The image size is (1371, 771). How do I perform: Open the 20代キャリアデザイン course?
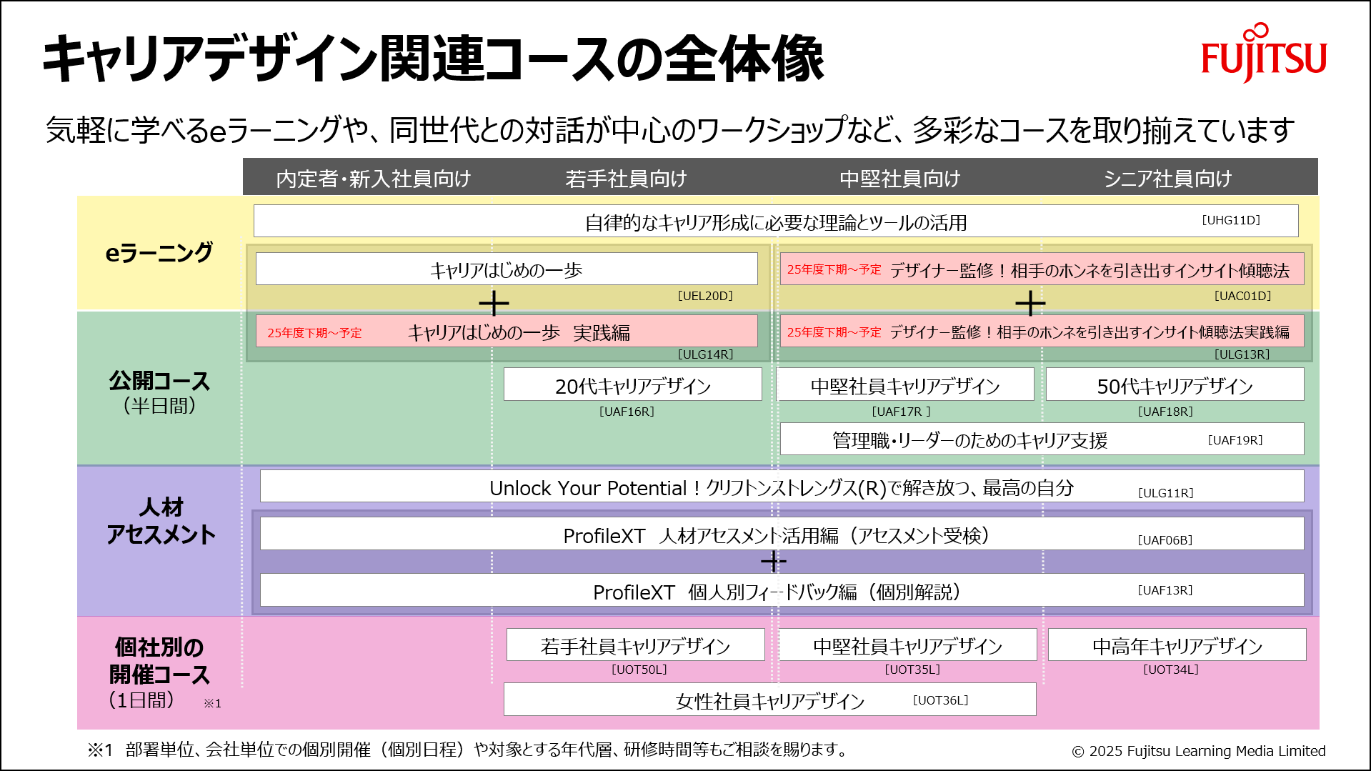click(x=632, y=384)
